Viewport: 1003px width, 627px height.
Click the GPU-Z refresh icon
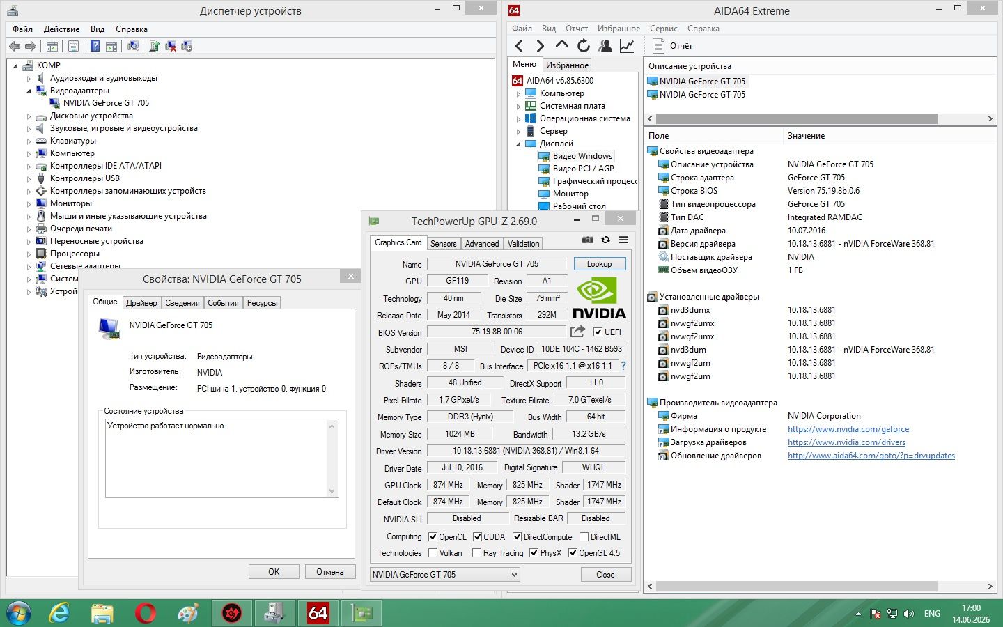point(606,240)
